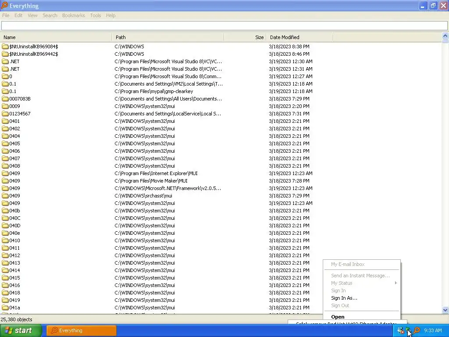Click the Everything taskbar button
Image resolution: width=449 pixels, height=337 pixels.
point(82,330)
